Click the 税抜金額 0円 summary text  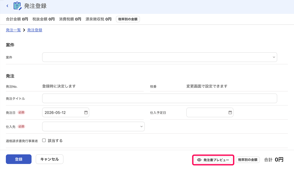click(44, 19)
